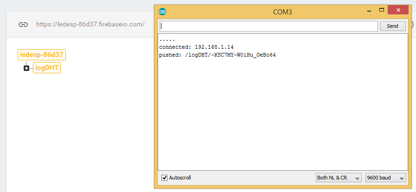Focus the serial monitor text input field
This screenshot has width=416, height=192.
269,26
